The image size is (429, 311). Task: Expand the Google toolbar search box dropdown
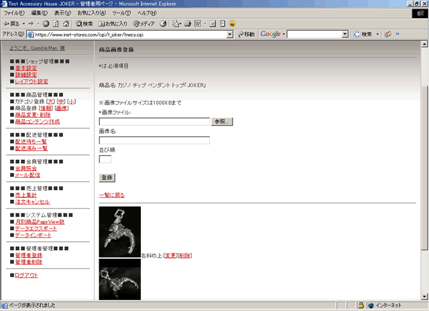(344, 34)
